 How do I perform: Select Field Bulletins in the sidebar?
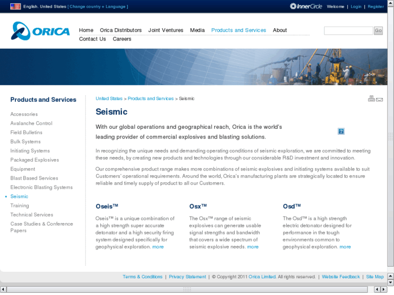(27, 133)
